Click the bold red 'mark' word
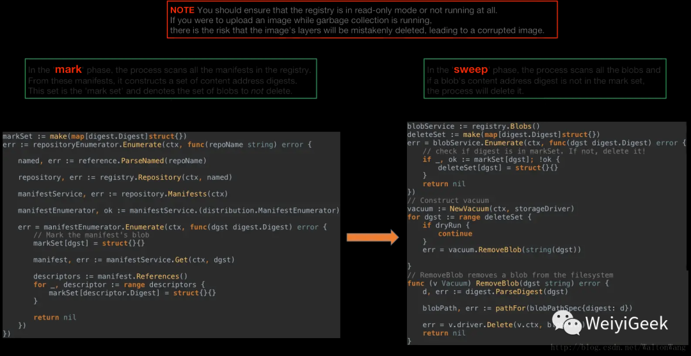 pos(68,70)
